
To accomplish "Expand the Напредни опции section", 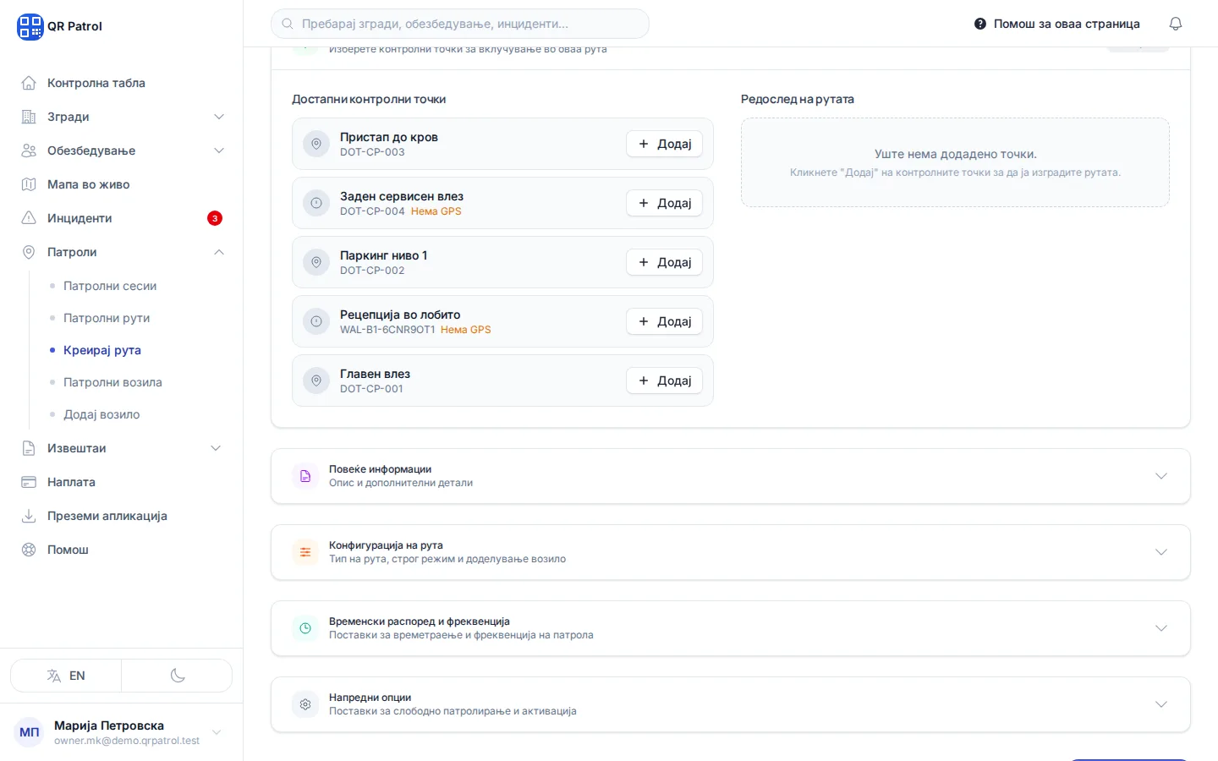I will 731,704.
